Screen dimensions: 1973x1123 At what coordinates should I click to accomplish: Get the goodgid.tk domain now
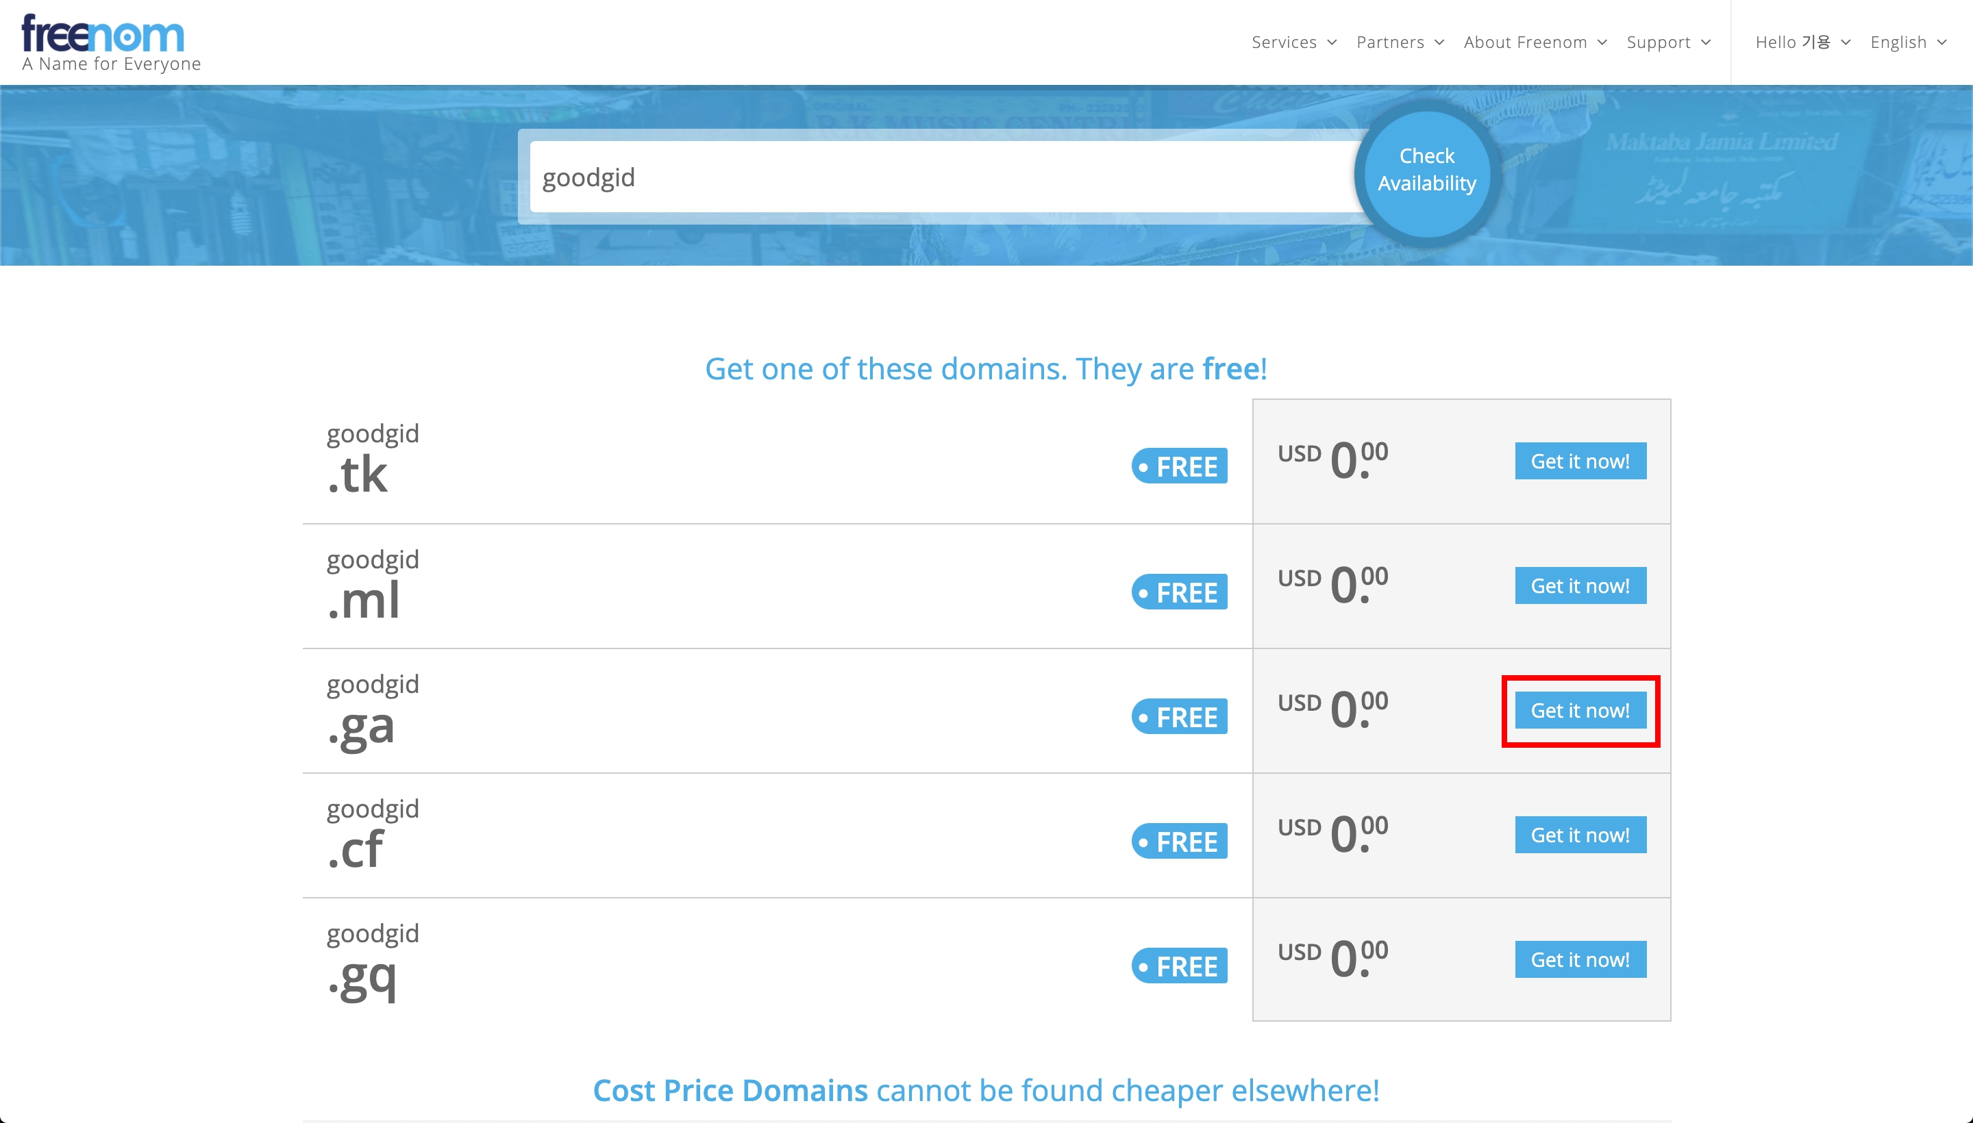tap(1580, 462)
